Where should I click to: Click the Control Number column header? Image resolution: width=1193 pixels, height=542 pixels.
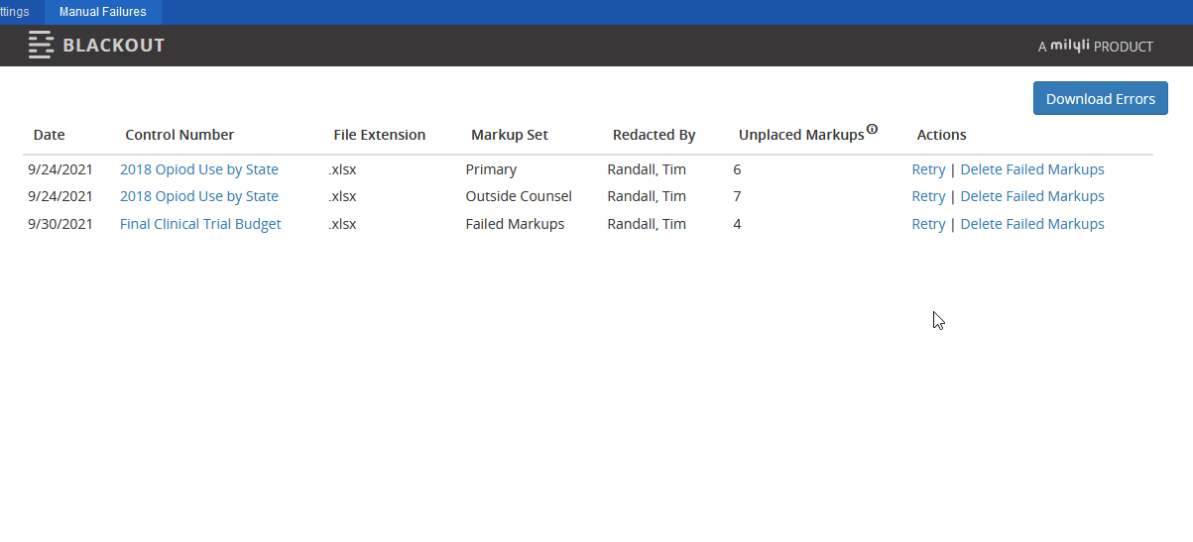coord(179,135)
